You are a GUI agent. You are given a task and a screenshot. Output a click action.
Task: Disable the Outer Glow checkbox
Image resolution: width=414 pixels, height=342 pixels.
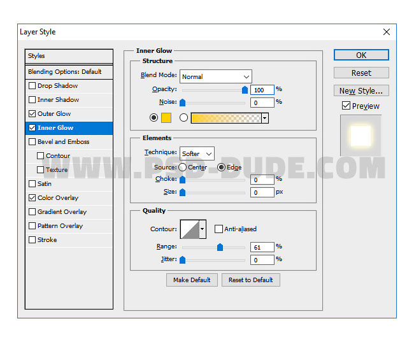(32, 114)
